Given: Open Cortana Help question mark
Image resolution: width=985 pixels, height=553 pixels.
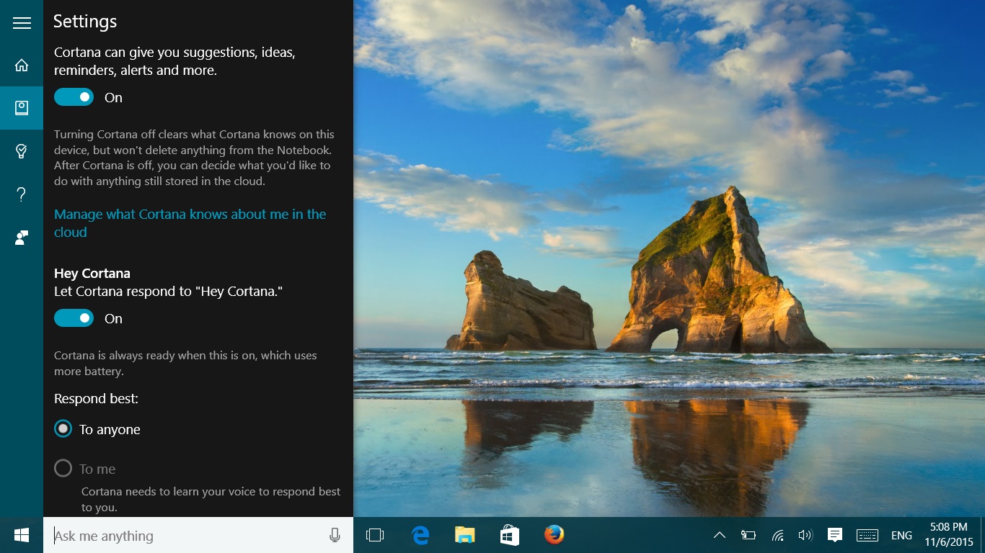Looking at the screenshot, I should 22,194.
